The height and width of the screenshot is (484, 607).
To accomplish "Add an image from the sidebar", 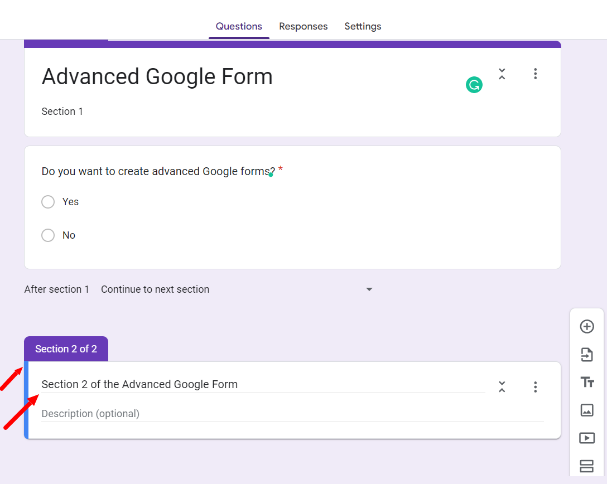I will [x=587, y=410].
